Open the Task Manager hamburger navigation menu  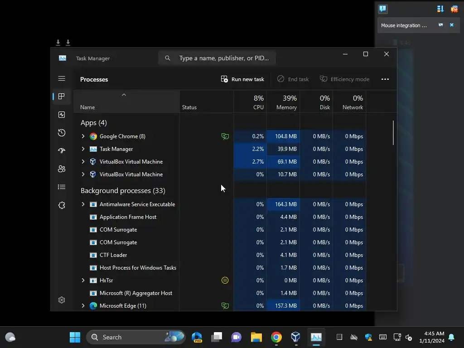click(62, 78)
